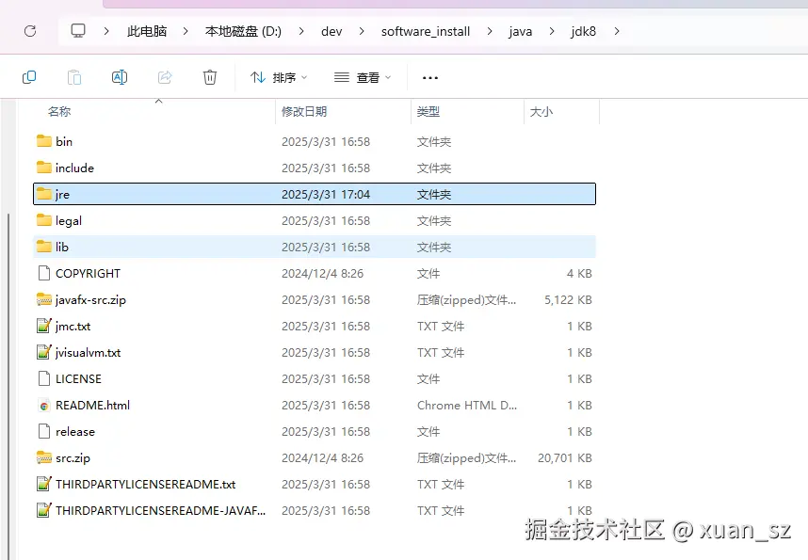Select the lib folder icon
This screenshot has width=808, height=560.
click(44, 247)
